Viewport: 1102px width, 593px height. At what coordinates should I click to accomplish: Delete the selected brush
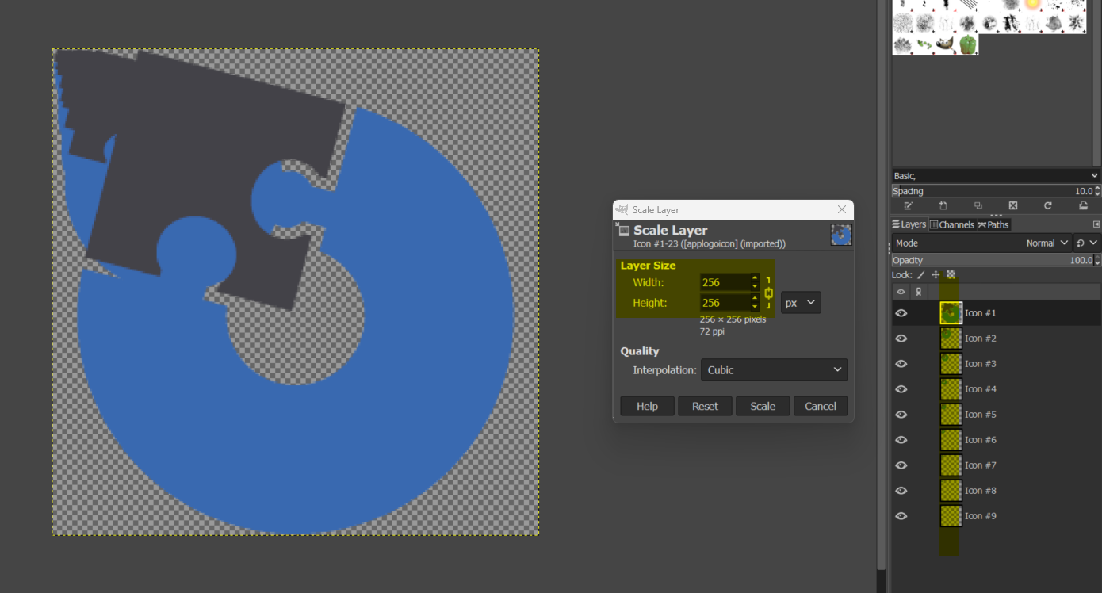1013,205
